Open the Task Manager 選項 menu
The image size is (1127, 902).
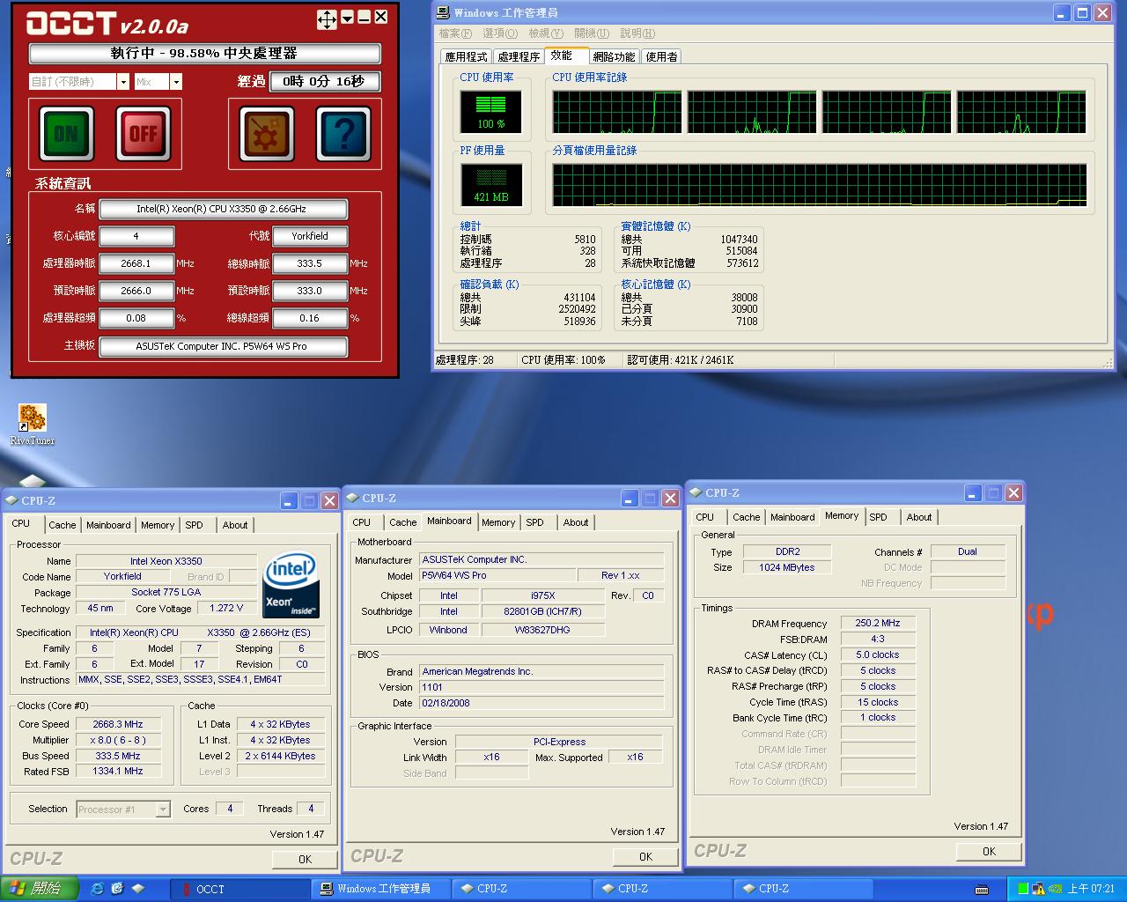[x=500, y=33]
